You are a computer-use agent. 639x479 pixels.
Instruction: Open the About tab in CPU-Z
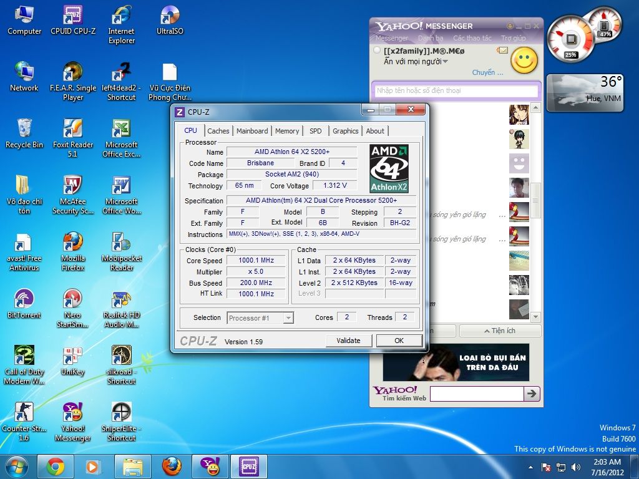click(x=374, y=131)
